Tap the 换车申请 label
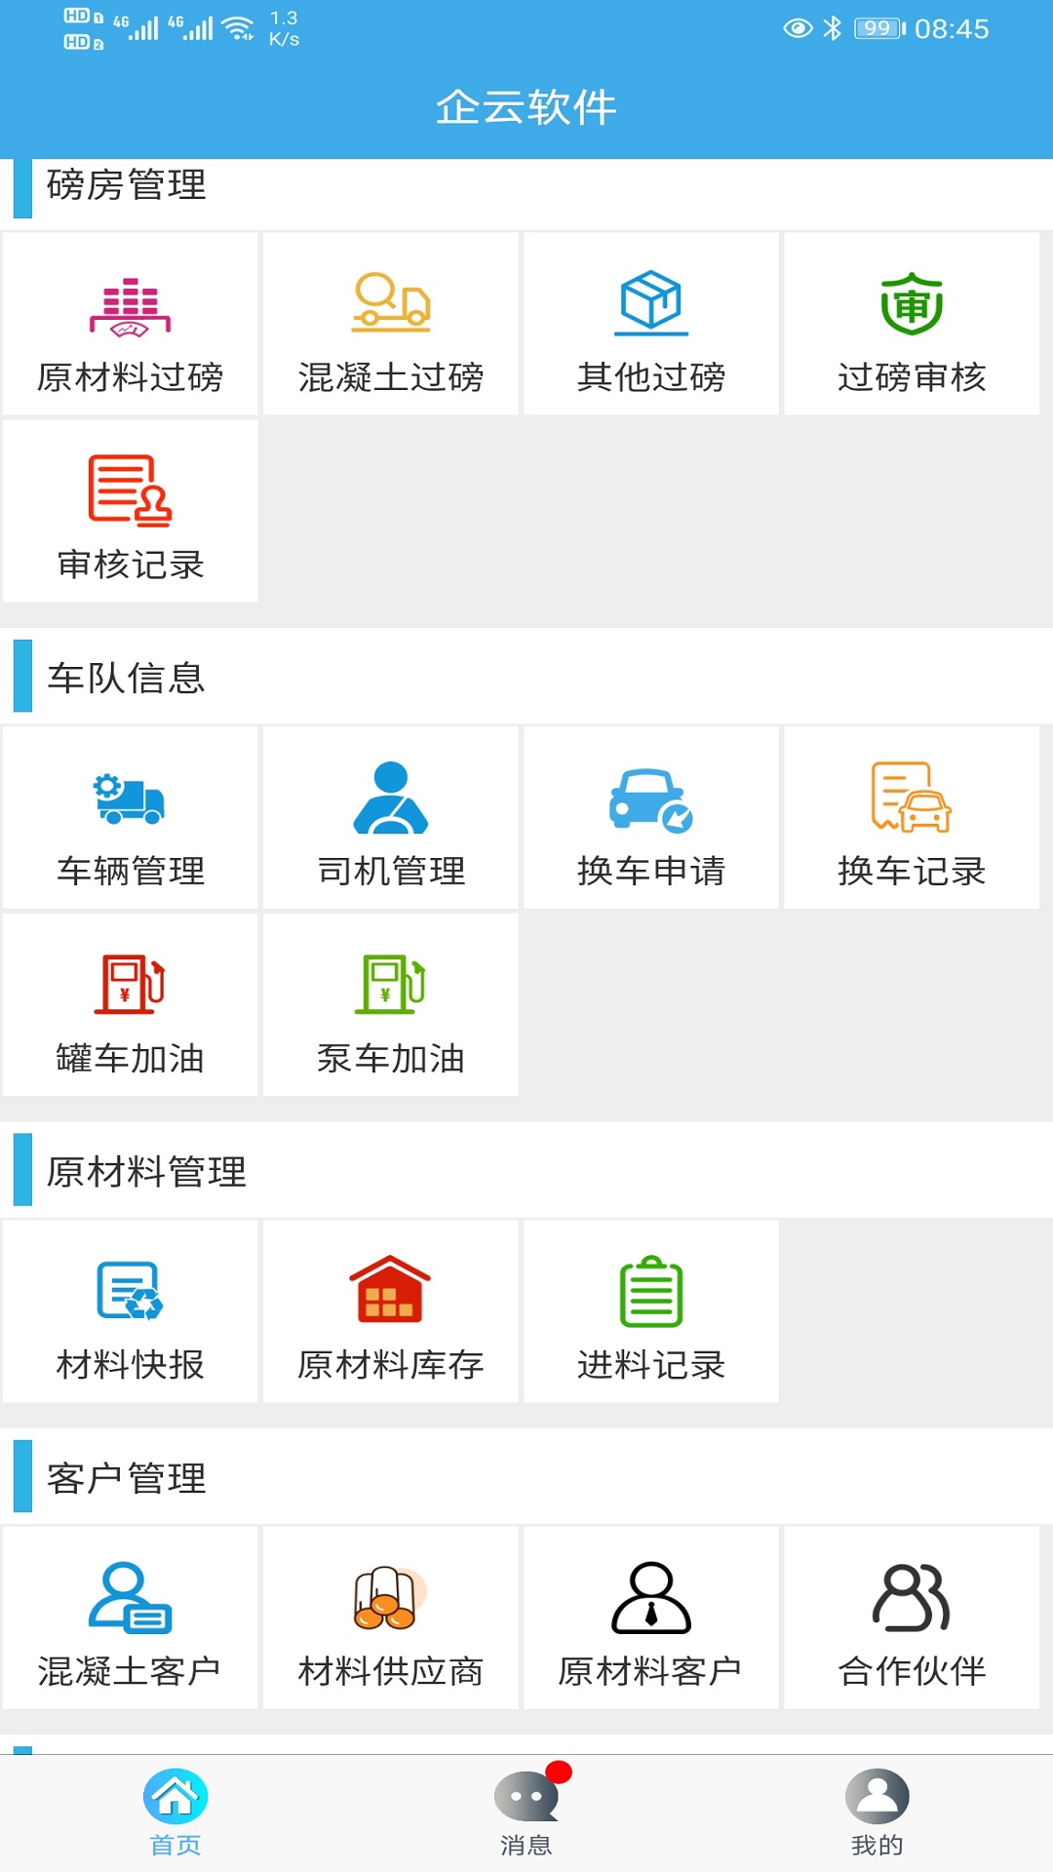 (651, 871)
